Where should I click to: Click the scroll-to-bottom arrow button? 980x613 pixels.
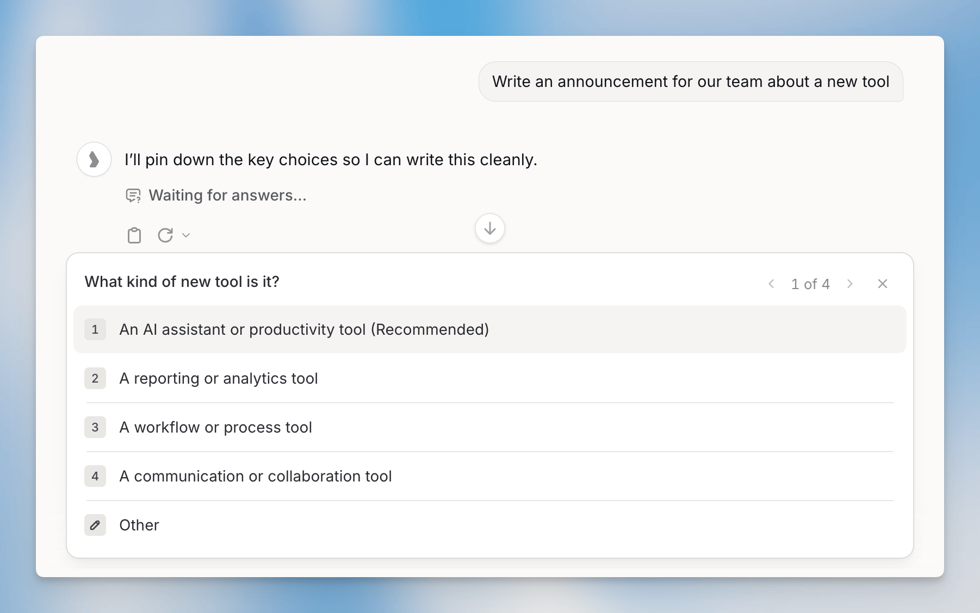coord(490,228)
